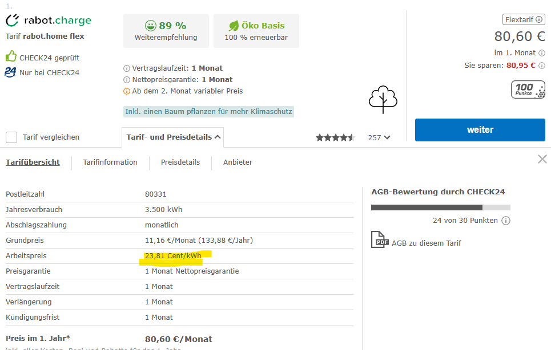Click 1 Monat Nettopreisgarantie value

coord(192,271)
